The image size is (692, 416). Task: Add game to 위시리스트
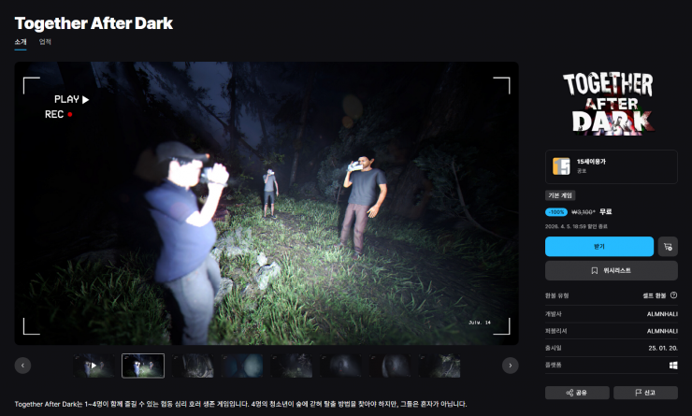point(612,270)
